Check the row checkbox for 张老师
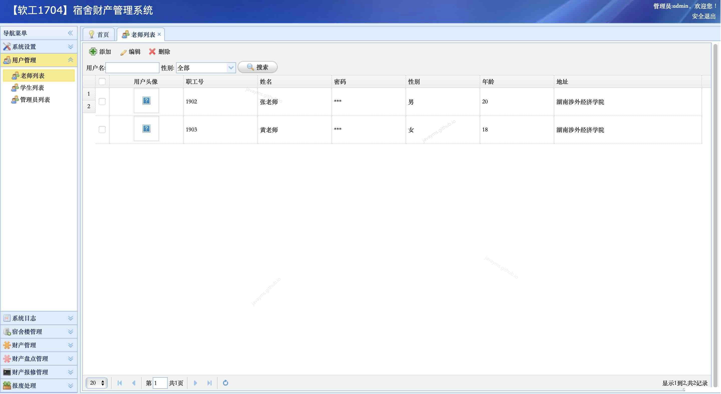The image size is (721, 394). pyautogui.click(x=102, y=102)
